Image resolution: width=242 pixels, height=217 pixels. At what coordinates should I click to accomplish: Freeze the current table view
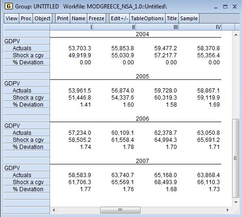[x=96, y=18]
